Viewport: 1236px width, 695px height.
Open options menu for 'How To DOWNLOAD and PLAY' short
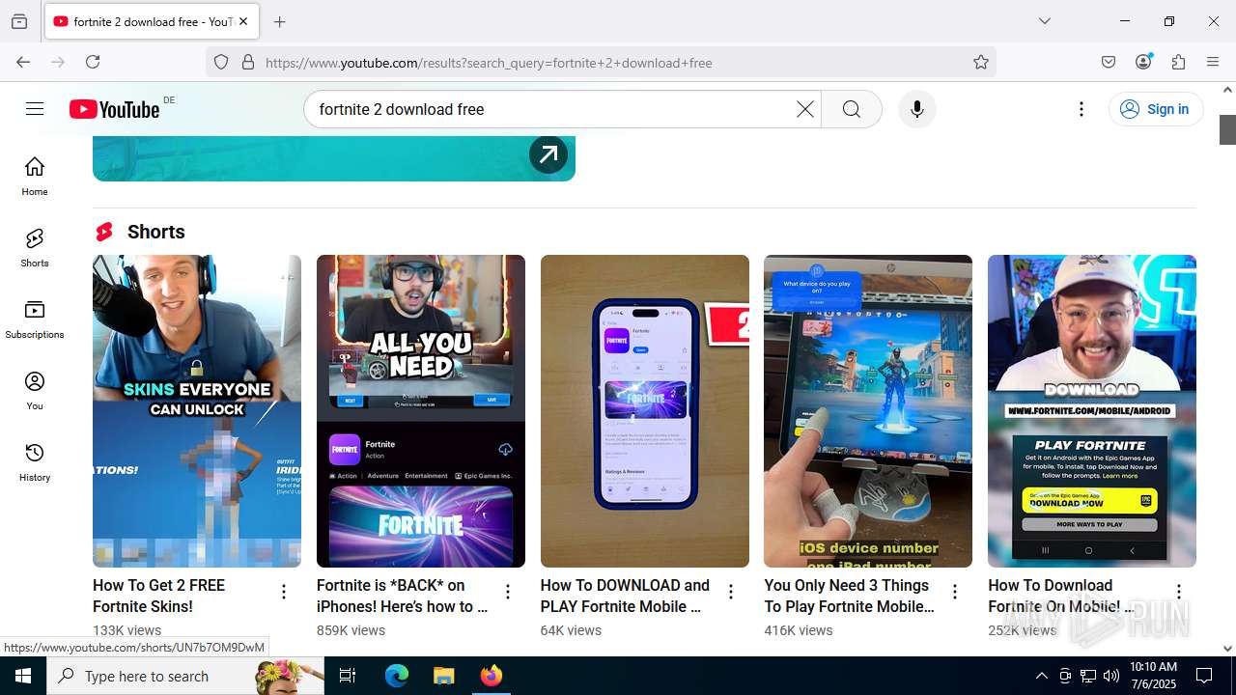pyautogui.click(x=731, y=592)
